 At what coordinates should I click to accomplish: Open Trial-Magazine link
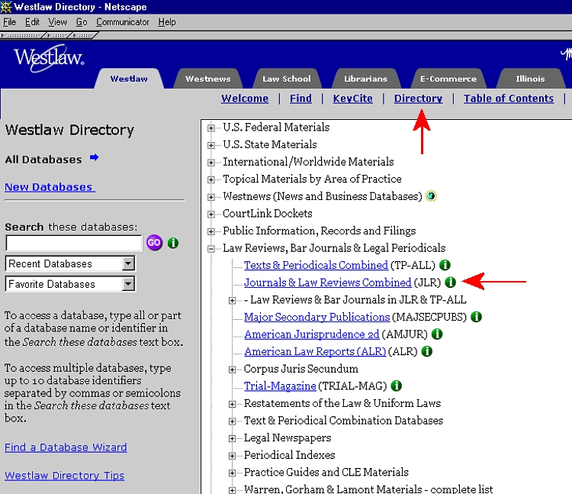pos(280,386)
